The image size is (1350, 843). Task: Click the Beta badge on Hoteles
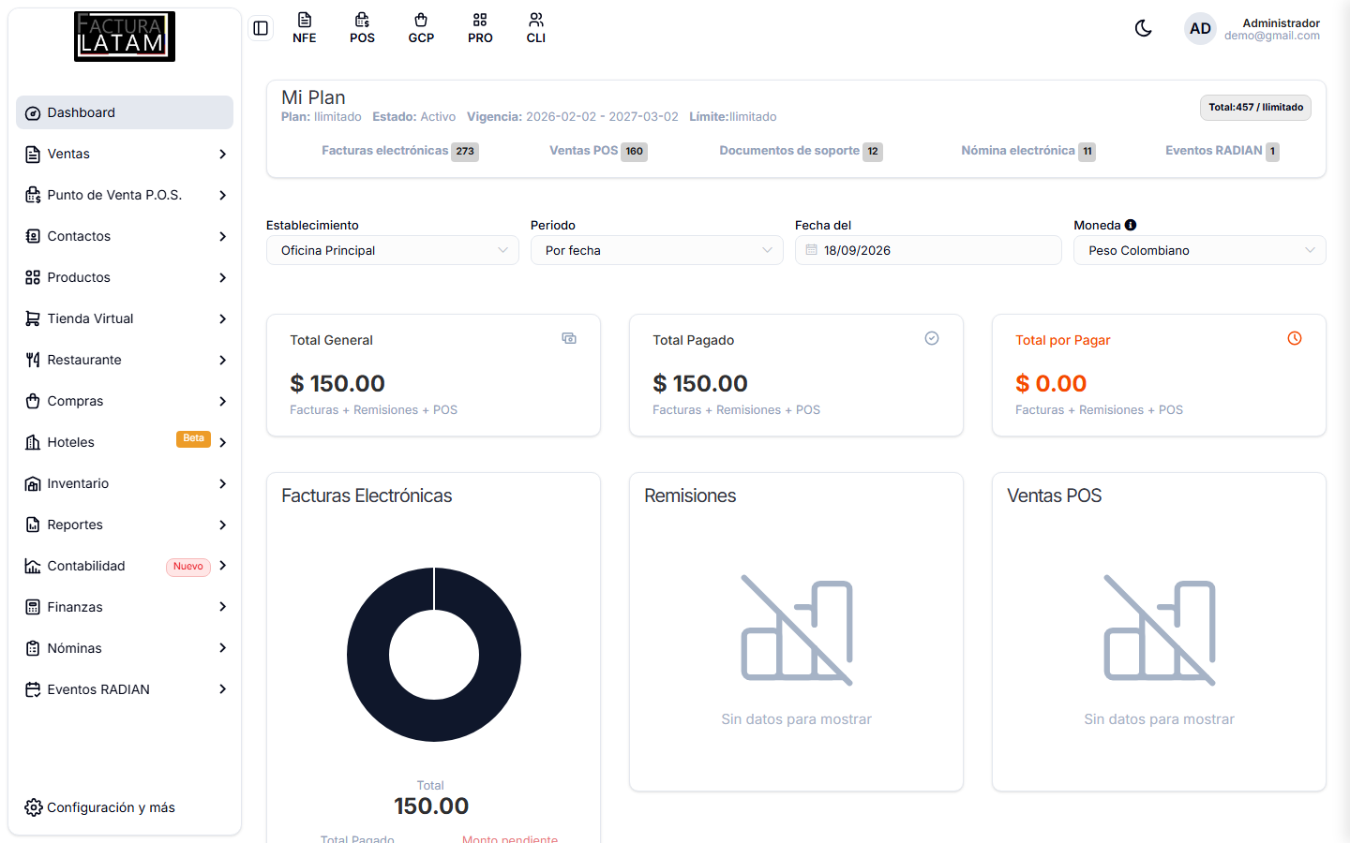coord(194,438)
